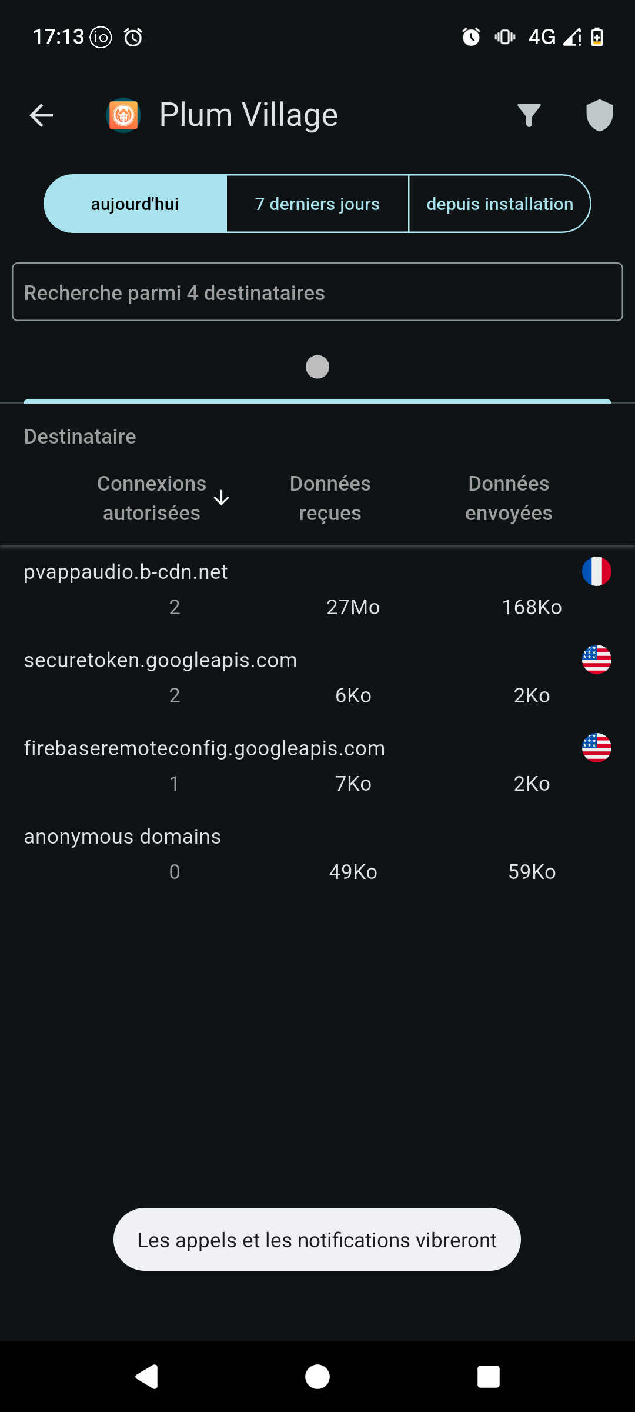Screen dimensions: 635x1412
Task: Open the filter funnel icon
Action: pos(529,115)
